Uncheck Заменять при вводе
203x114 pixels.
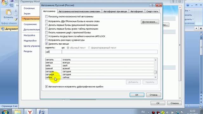pos(47,44)
